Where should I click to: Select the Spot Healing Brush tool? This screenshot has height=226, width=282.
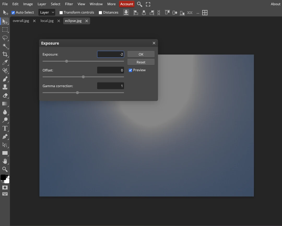coord(5,71)
